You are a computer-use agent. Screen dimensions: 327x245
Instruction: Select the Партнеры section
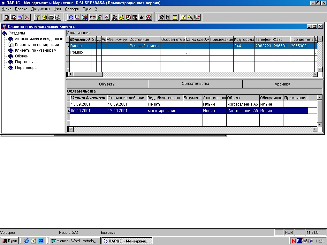(24, 62)
